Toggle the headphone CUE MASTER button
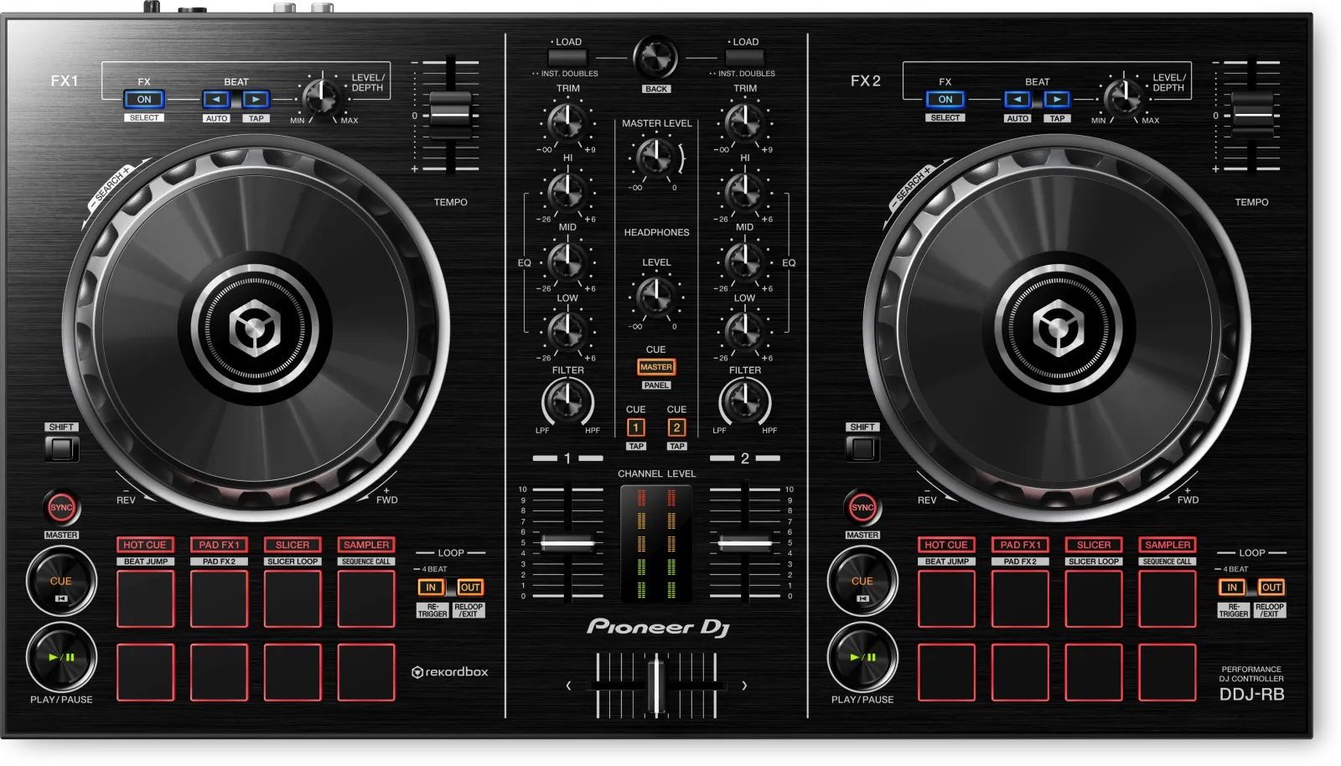1341x766 pixels. pyautogui.click(x=656, y=367)
